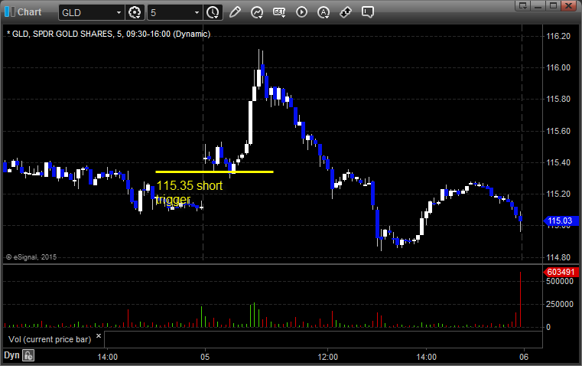582x366 pixels.
Task: Click the 115.40 price axis label
Action: click(x=558, y=162)
